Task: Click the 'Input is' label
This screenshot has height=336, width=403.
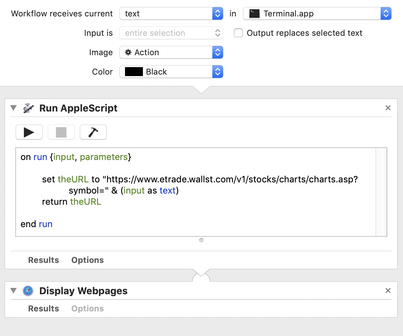Action: (x=99, y=33)
